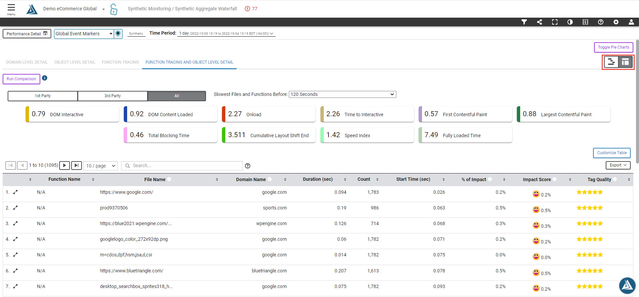Select the 3rd Party filter

pos(112,96)
